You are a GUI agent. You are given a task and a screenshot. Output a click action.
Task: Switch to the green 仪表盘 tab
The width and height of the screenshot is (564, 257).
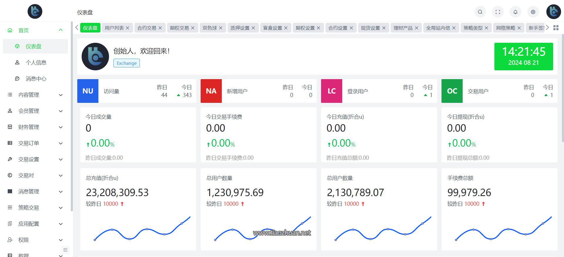[90, 28]
